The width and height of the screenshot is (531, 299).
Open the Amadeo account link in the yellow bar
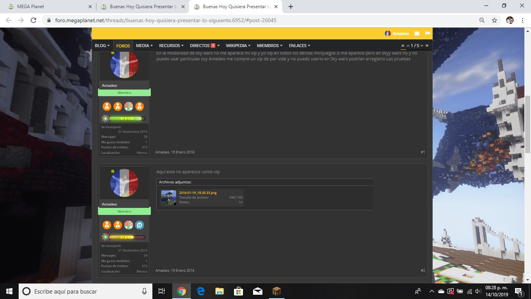point(397,33)
